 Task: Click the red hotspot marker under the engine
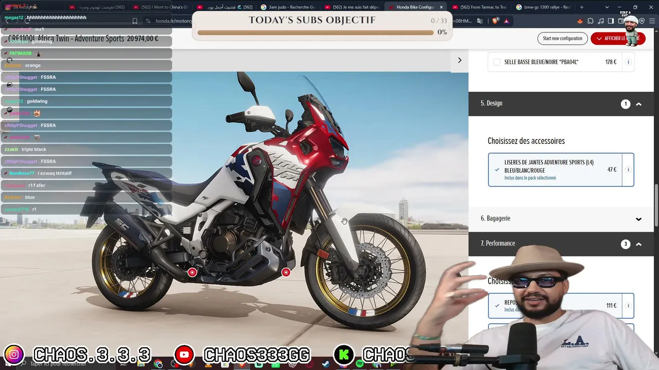pos(286,272)
